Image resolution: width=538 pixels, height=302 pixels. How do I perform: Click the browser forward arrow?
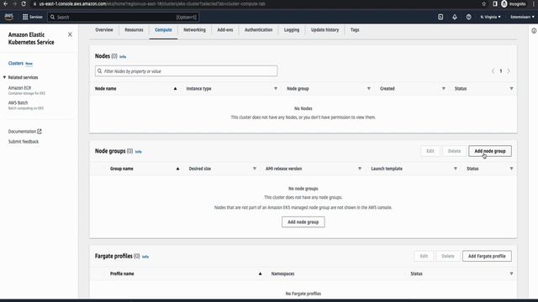[14, 3]
